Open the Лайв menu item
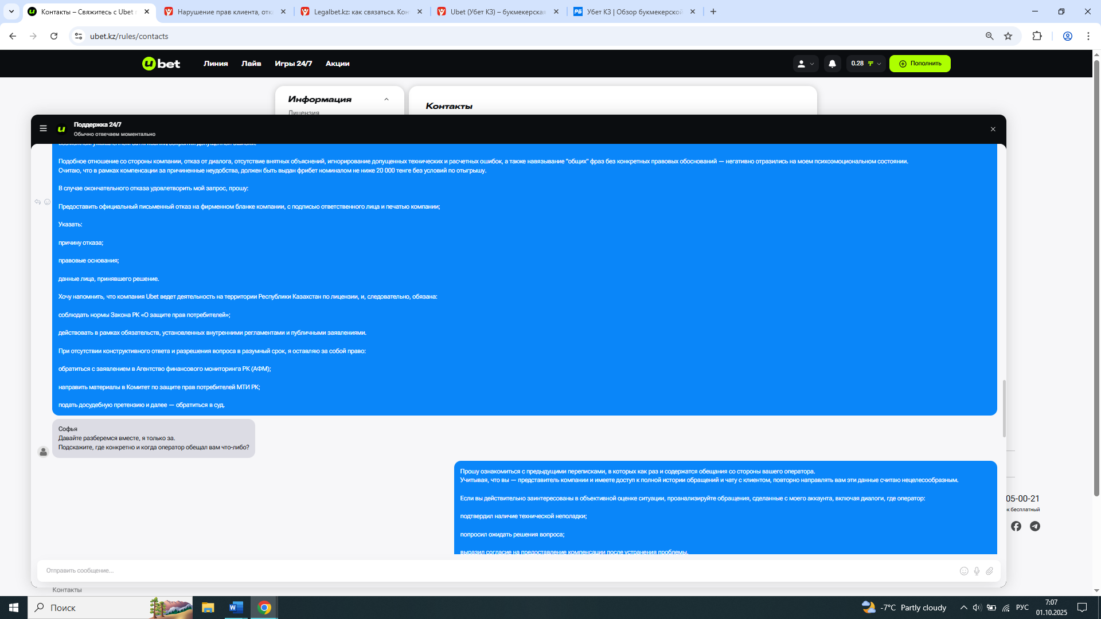Screen dimensions: 1101x619 pyautogui.click(x=251, y=64)
